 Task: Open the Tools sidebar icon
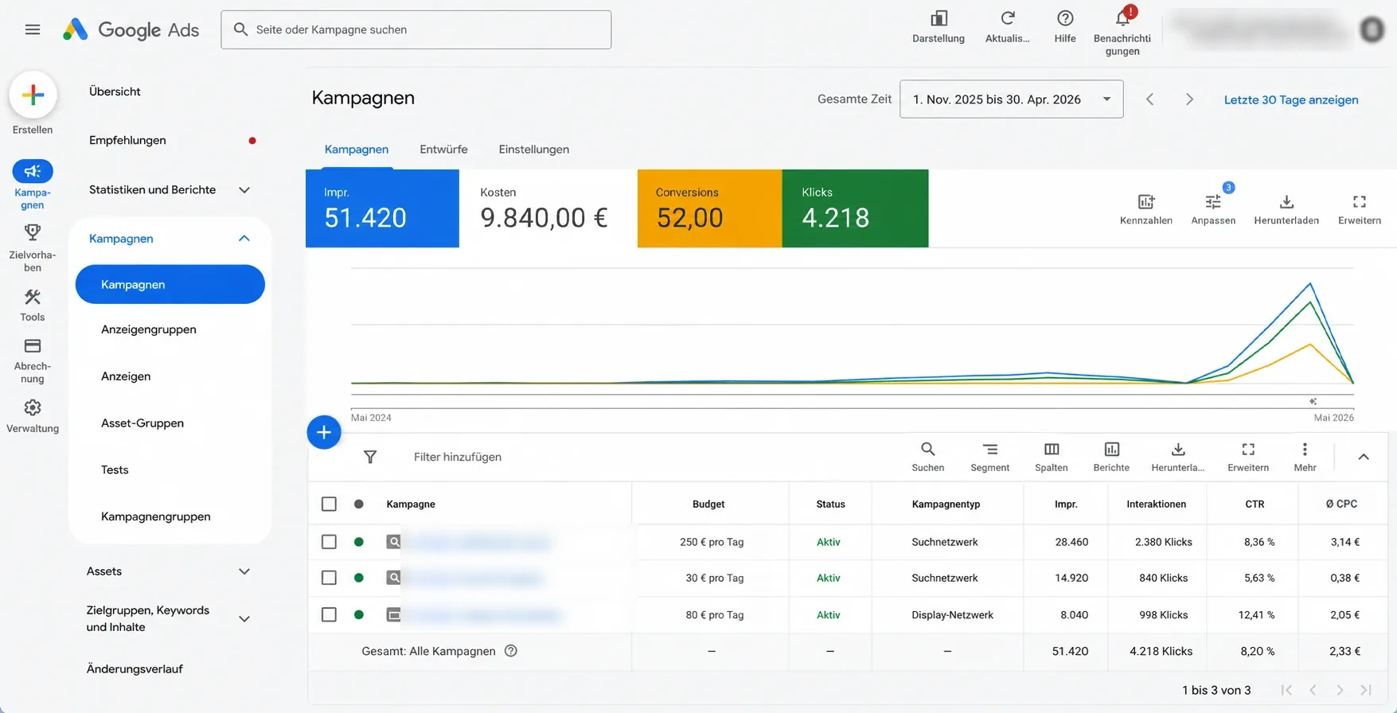click(33, 297)
